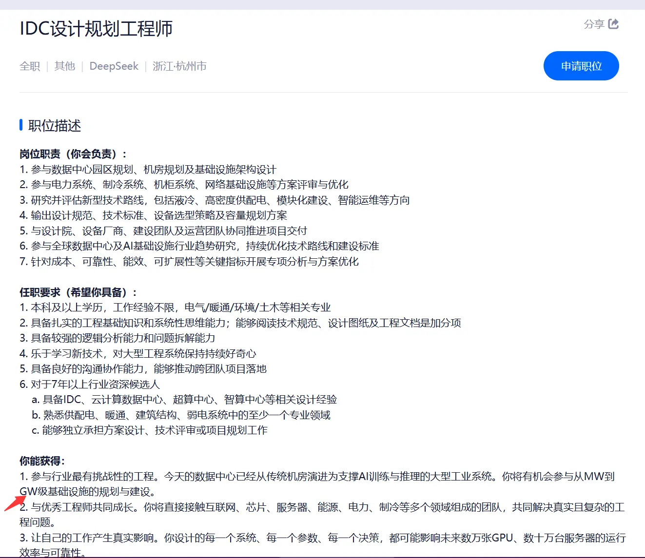Click the line 具备良好的沟通协作能力
This screenshot has height=558, width=645.
(143, 369)
